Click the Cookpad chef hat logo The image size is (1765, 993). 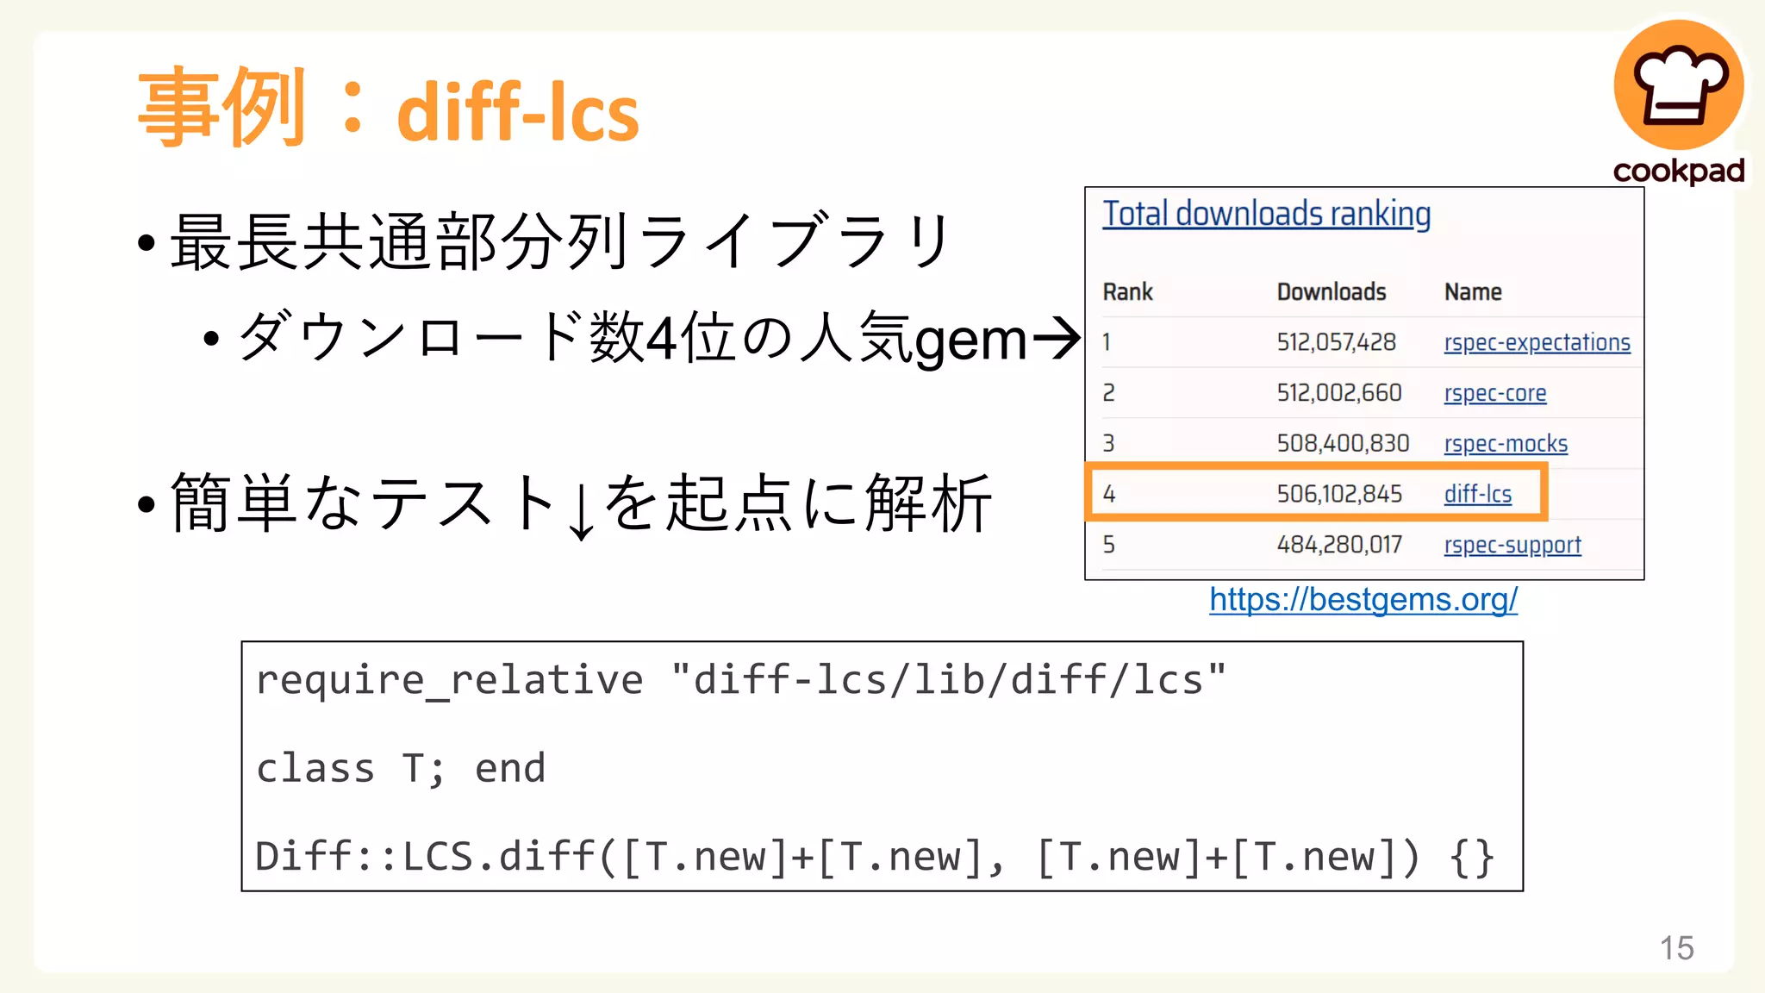[x=1679, y=84]
